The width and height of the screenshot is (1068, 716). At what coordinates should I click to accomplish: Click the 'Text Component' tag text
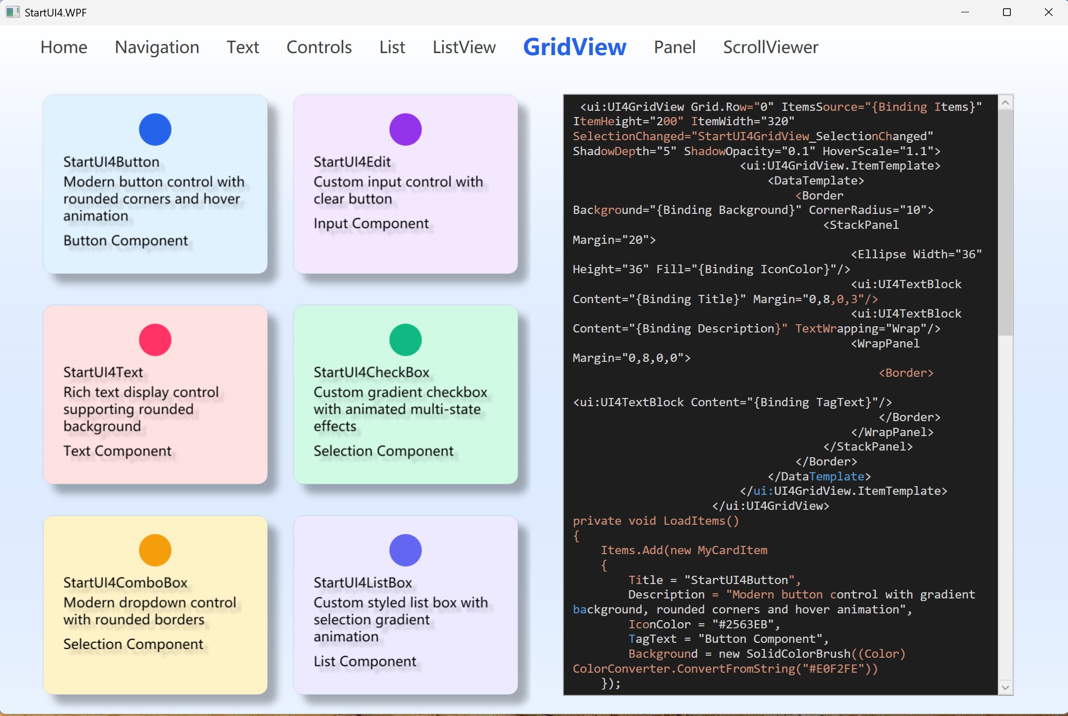point(118,451)
